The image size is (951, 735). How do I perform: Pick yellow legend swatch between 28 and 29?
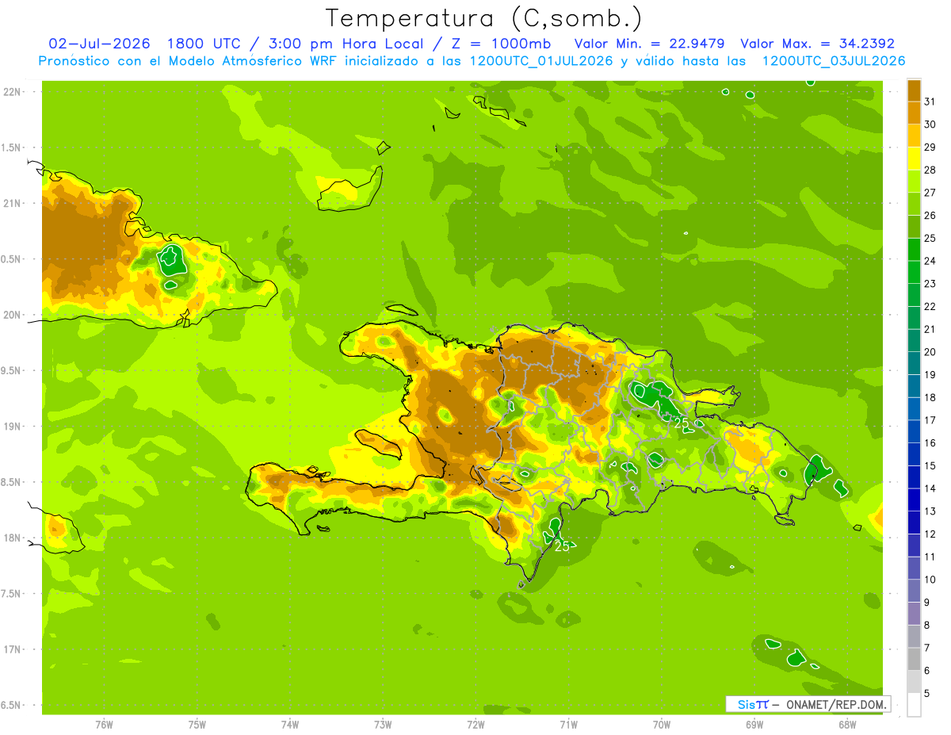pyautogui.click(x=914, y=158)
